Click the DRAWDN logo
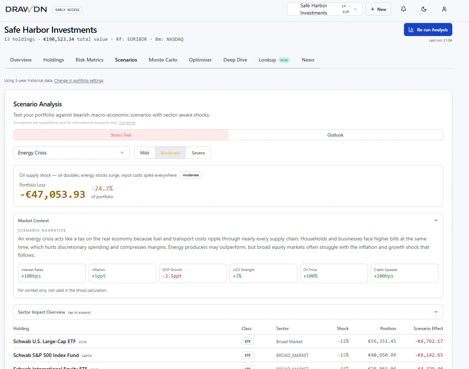This screenshot has height=369, width=469. (x=26, y=9)
